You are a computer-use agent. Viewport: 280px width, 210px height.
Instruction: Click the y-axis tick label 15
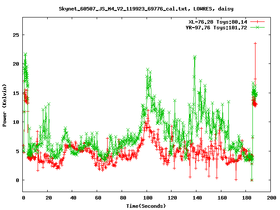point(16,93)
